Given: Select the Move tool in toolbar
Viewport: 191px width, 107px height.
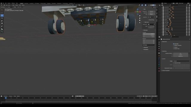Looking at the screenshot, I should pyautogui.click(x=2, y=15).
